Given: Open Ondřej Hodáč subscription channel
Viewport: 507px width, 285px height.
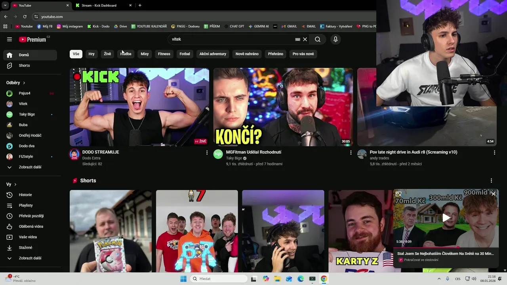Looking at the screenshot, I should [x=30, y=135].
